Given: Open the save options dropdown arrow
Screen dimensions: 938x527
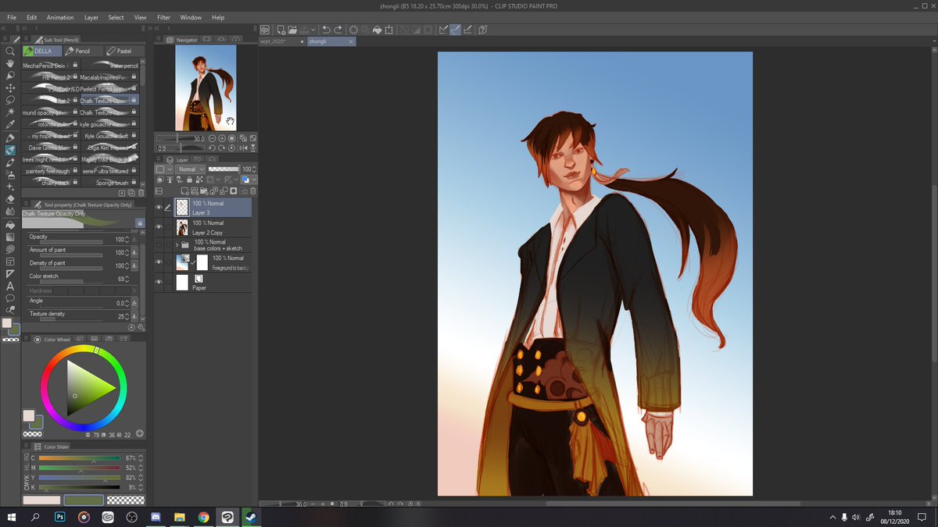Looking at the screenshot, I should coord(313,30).
